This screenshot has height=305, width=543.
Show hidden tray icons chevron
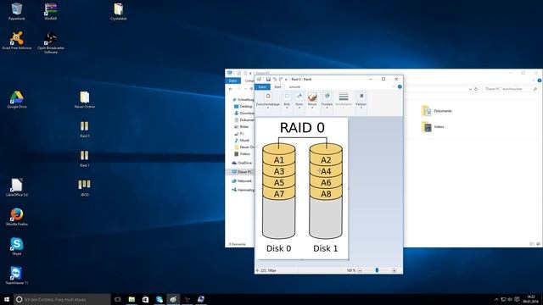coord(495,299)
